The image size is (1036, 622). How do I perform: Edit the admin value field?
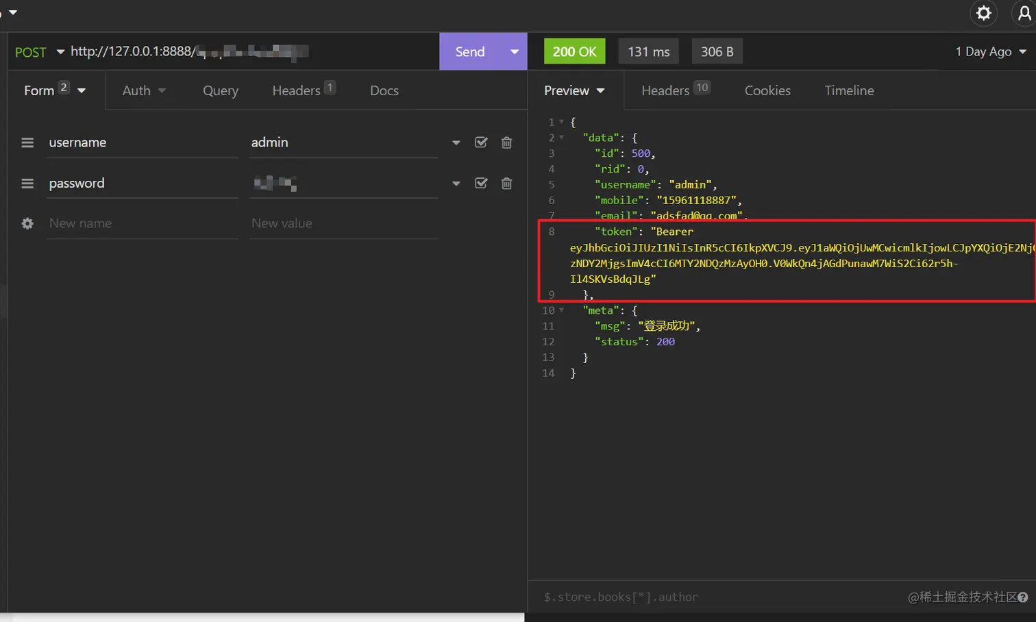(343, 142)
